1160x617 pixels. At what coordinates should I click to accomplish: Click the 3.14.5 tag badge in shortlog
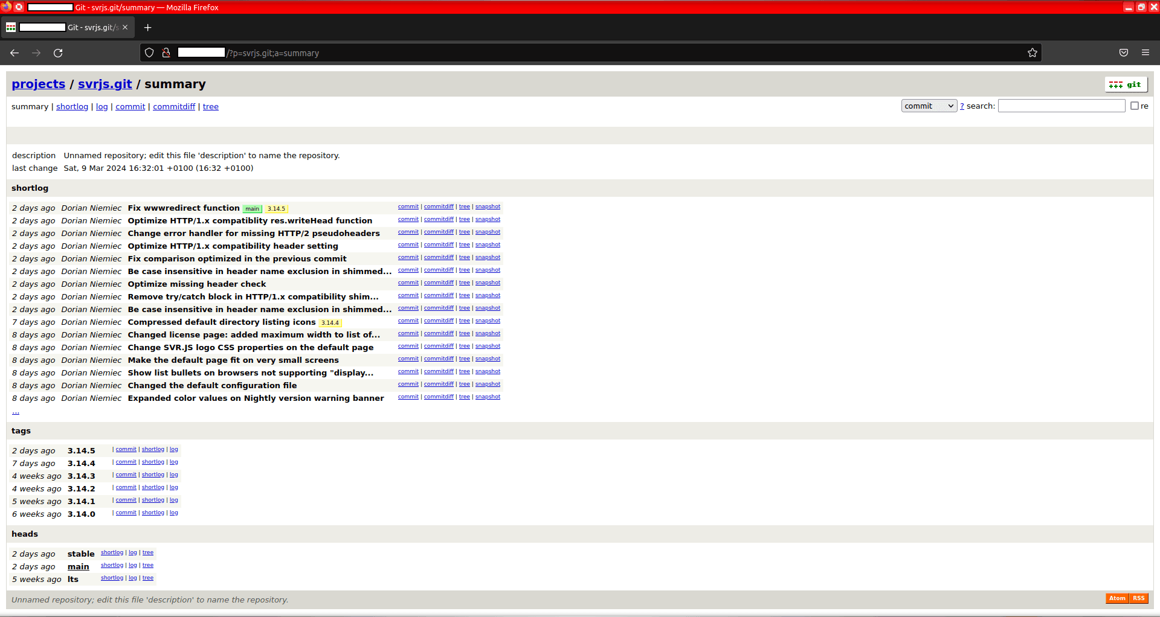click(x=276, y=209)
